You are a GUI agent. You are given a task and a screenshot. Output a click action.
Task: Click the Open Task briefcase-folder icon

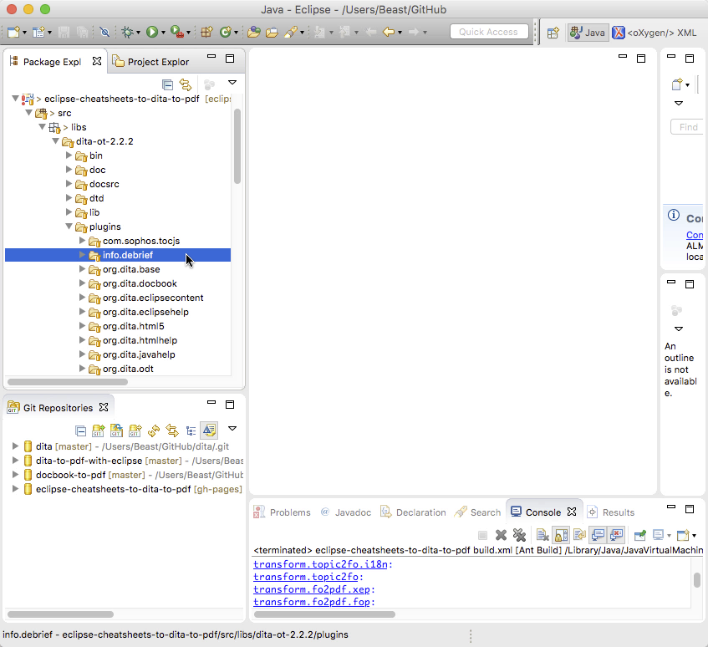[272, 32]
